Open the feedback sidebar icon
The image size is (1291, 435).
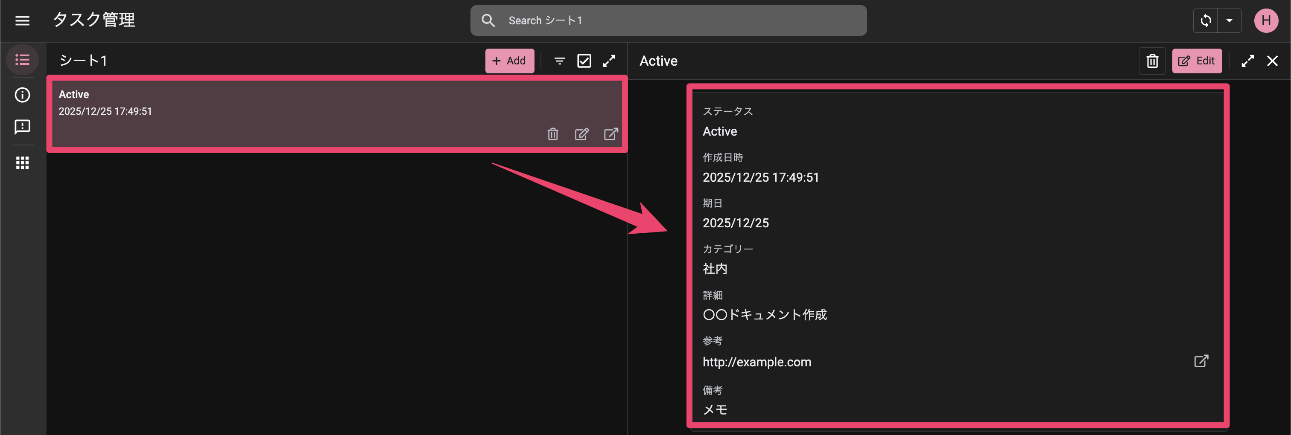point(22,127)
